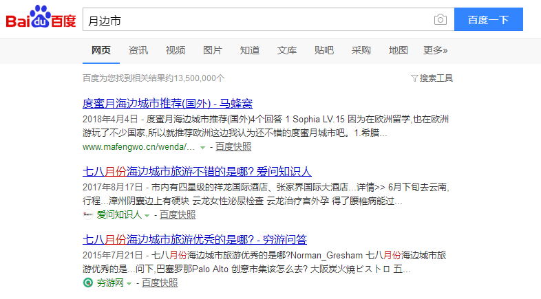Open 七八月份海边城市旅游不错的是哪 爱问知识人 result
Viewport: 541px width, 299px height.
[x=197, y=171]
